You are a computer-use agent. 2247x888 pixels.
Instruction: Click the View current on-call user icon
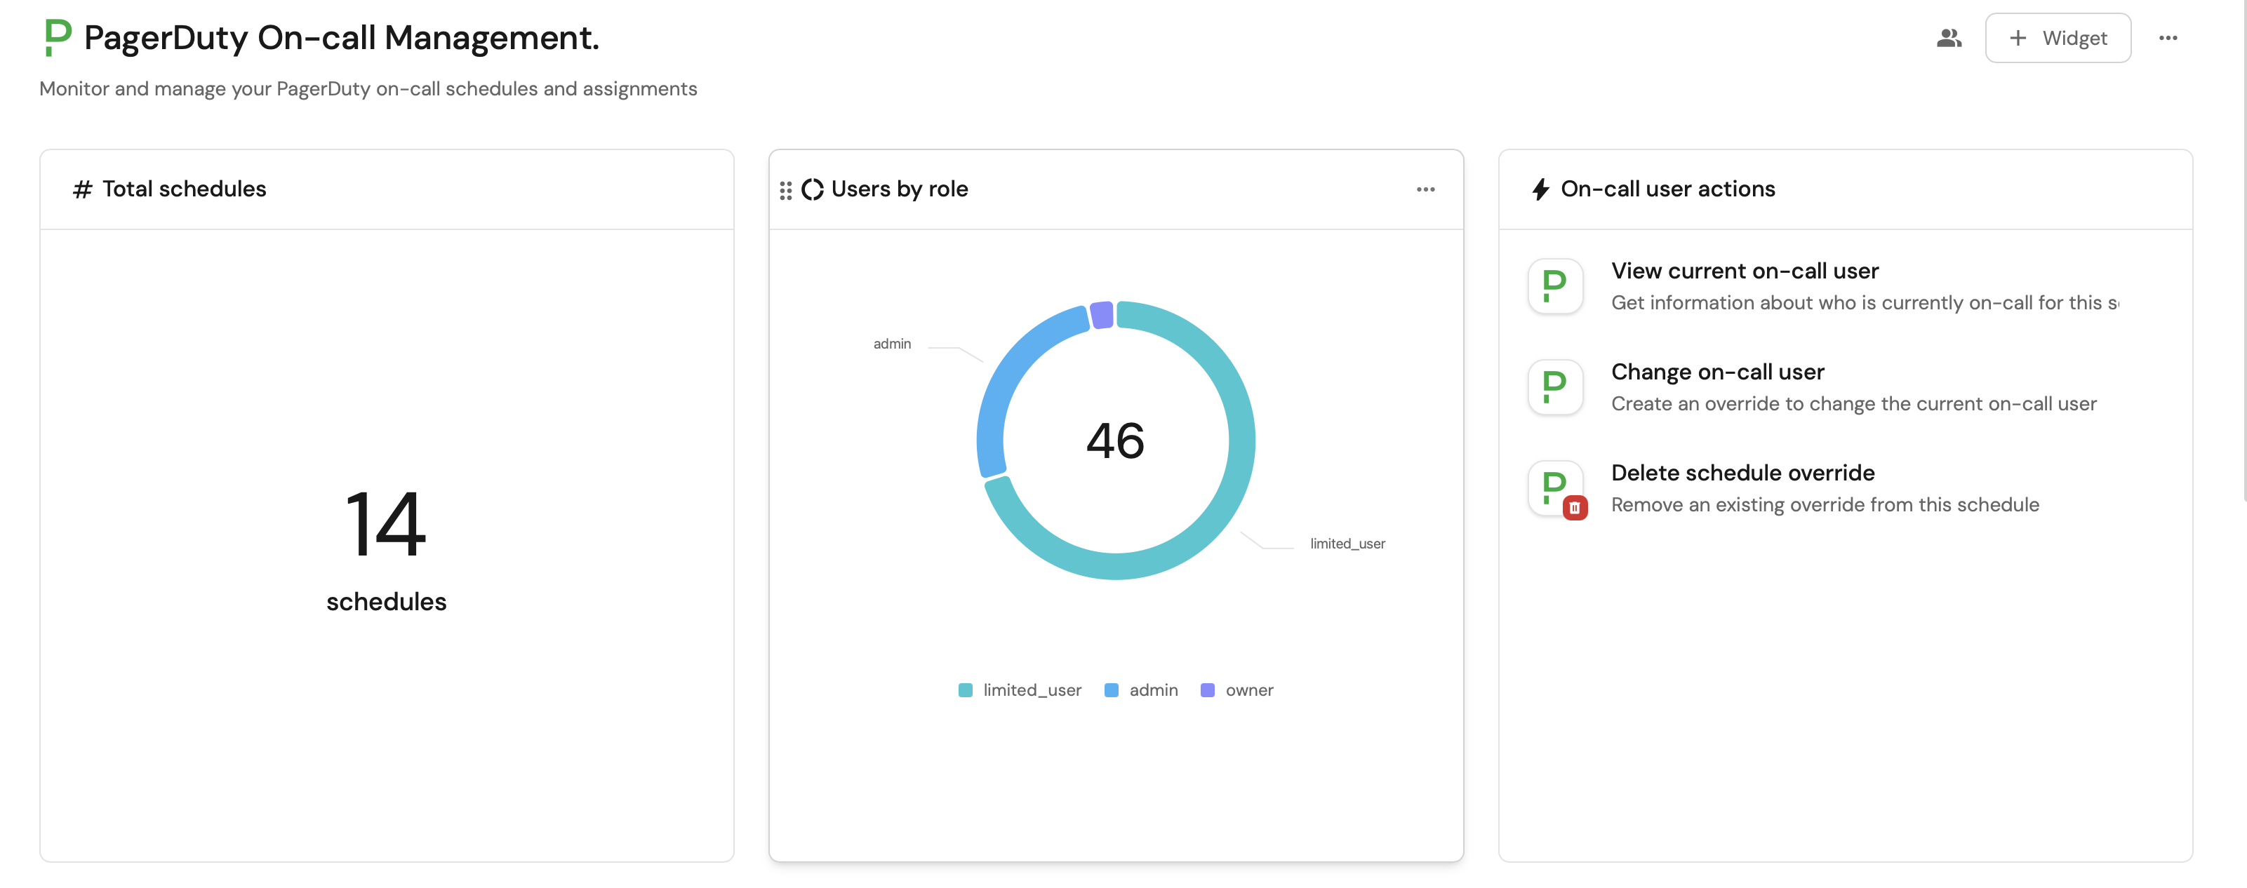pyautogui.click(x=1554, y=286)
